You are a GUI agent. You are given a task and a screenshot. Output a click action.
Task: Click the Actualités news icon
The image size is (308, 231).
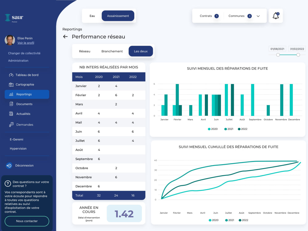[x=11, y=114]
